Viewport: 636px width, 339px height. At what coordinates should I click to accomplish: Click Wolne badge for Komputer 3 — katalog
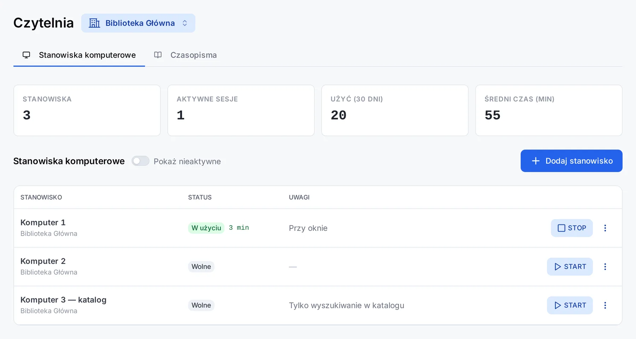click(x=201, y=305)
